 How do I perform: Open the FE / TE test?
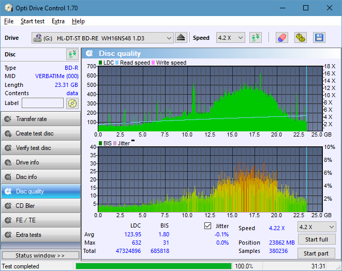click(41, 220)
